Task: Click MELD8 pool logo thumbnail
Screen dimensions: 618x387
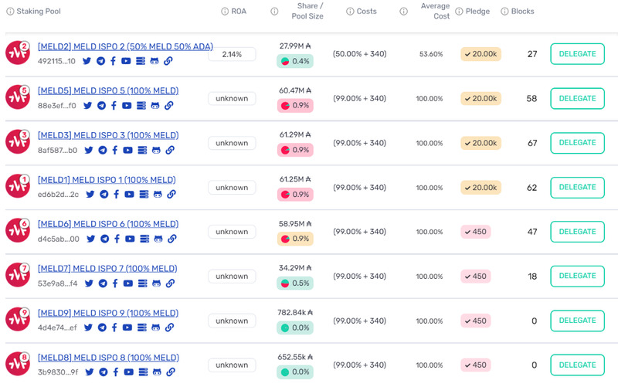Action: pos(18,364)
